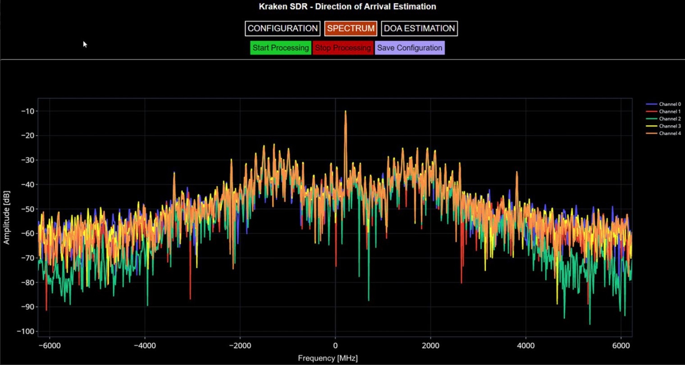Click the Kraken SDR page title

tap(347, 7)
